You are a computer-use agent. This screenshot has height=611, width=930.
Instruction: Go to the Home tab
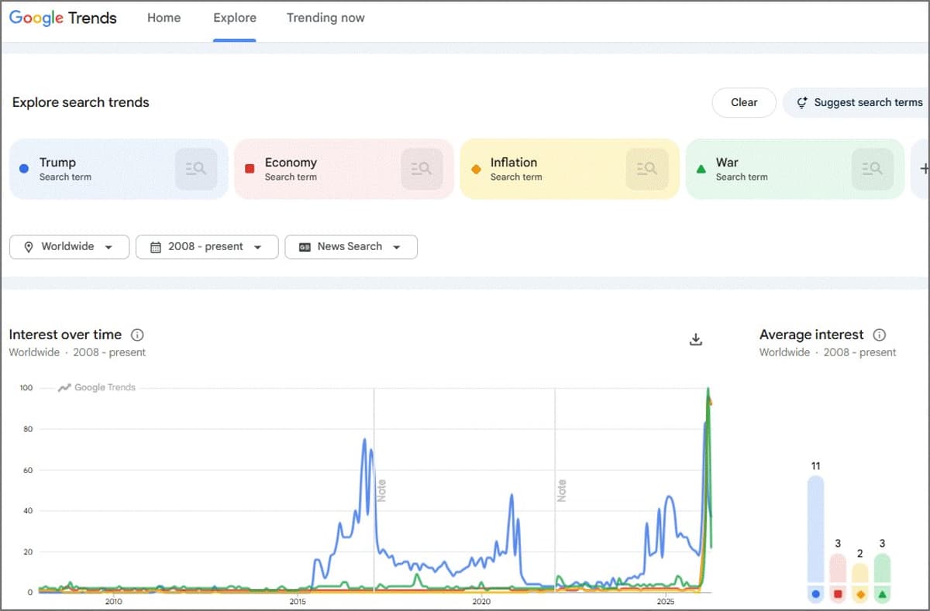(164, 18)
